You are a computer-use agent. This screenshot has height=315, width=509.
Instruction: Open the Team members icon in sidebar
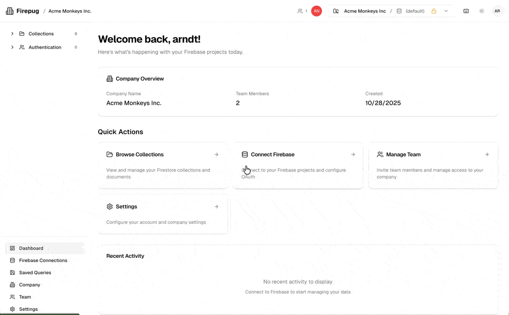point(11,296)
